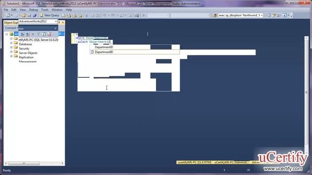Expand the Server Objects folder node

(11, 52)
